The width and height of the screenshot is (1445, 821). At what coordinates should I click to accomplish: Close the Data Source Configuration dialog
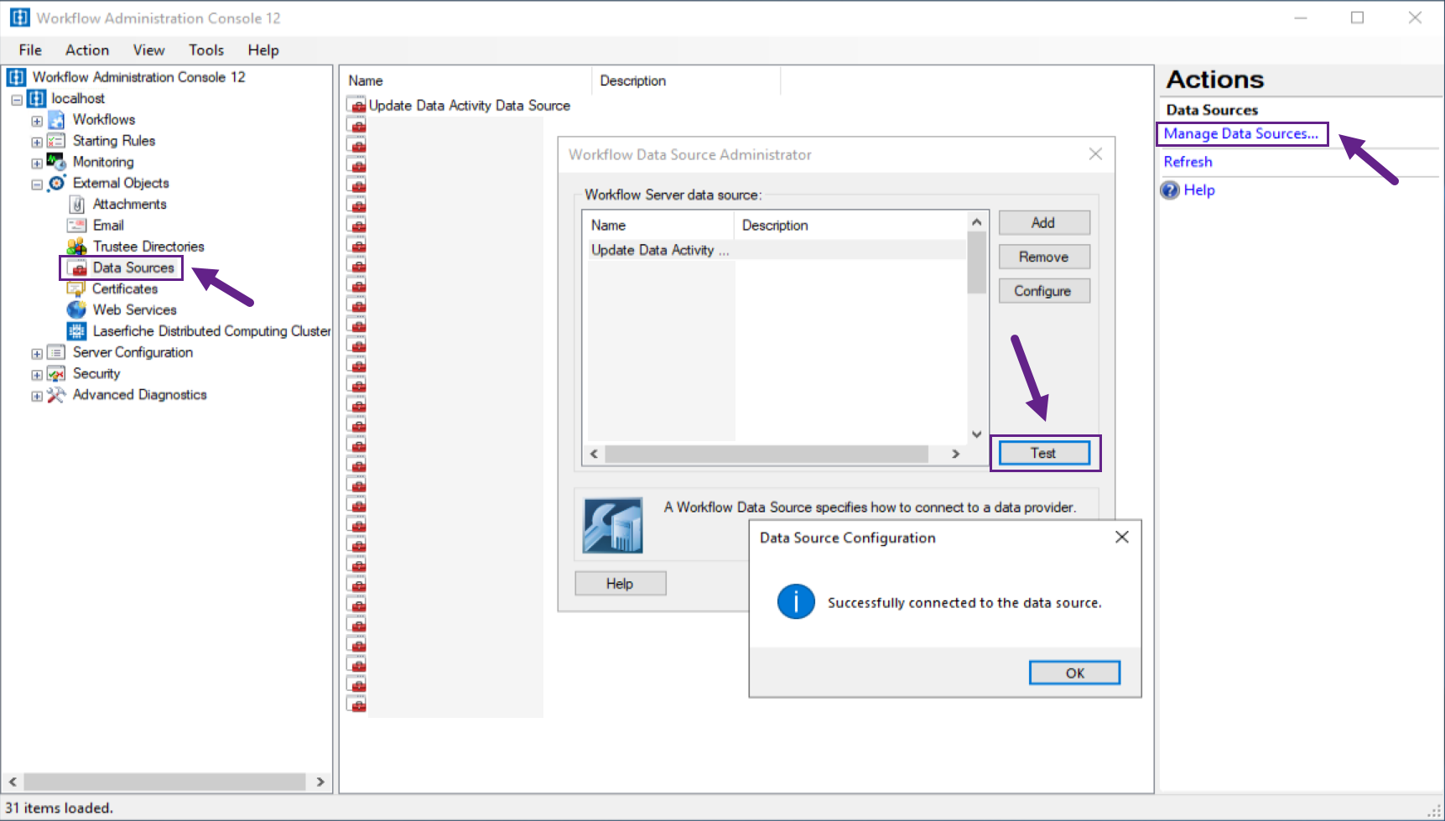click(x=1122, y=537)
